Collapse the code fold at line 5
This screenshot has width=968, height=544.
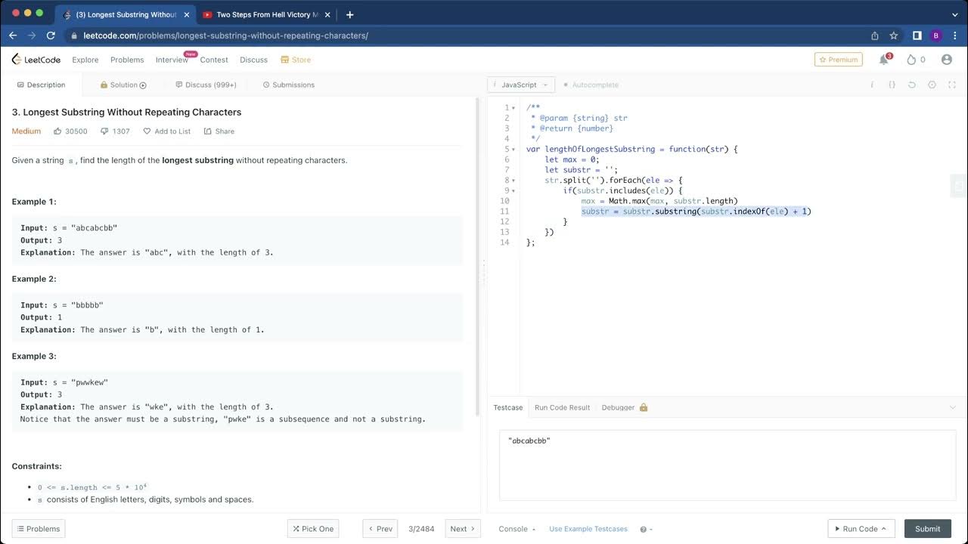point(513,150)
